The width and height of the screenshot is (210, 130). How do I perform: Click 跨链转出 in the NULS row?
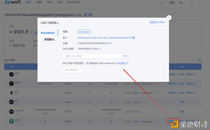(191, 84)
